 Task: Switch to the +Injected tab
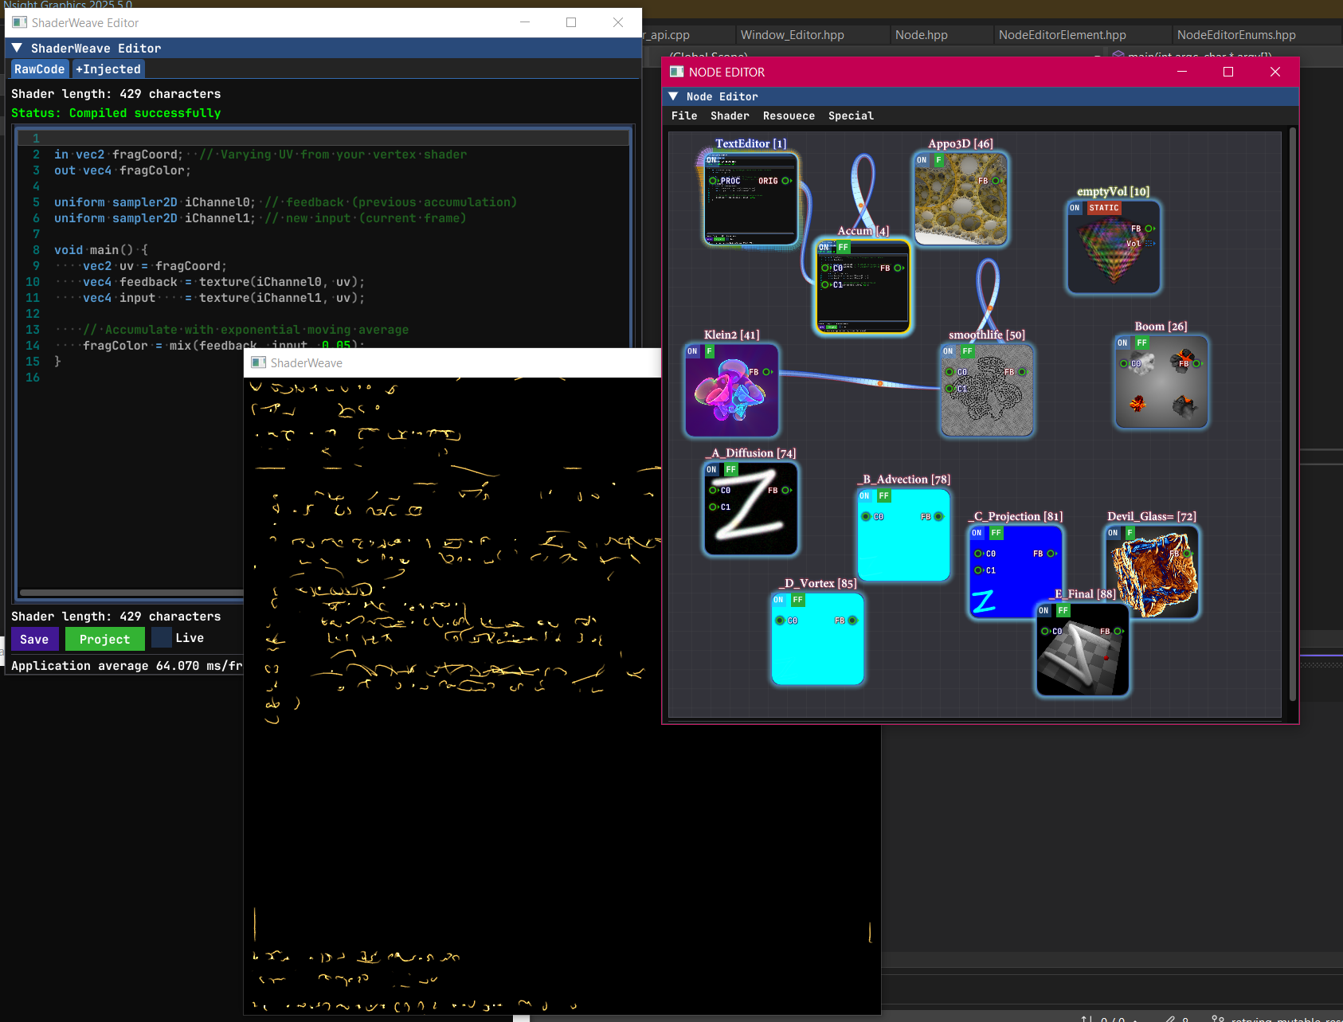108,69
